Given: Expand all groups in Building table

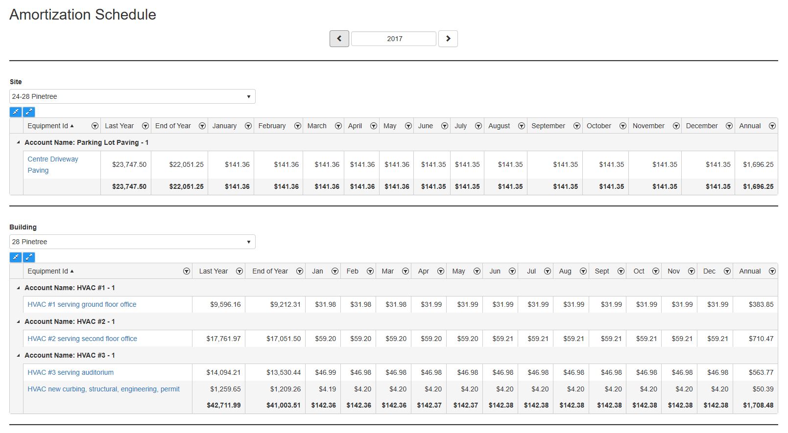Looking at the screenshot, I should point(29,257).
